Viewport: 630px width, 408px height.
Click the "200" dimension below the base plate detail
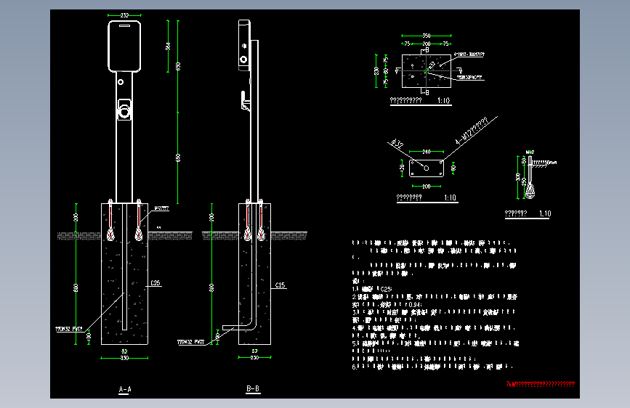(427, 187)
